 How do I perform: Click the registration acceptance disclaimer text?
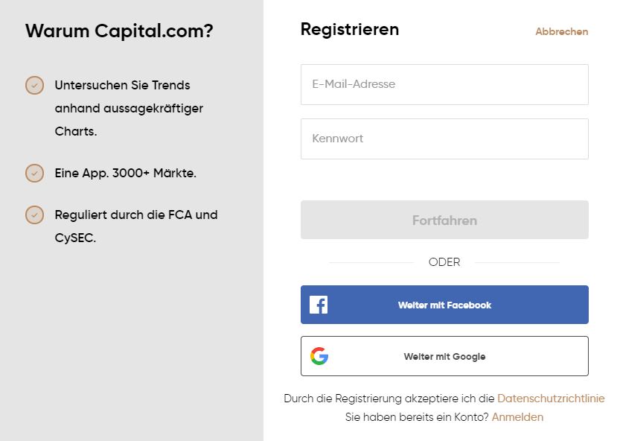coord(387,399)
